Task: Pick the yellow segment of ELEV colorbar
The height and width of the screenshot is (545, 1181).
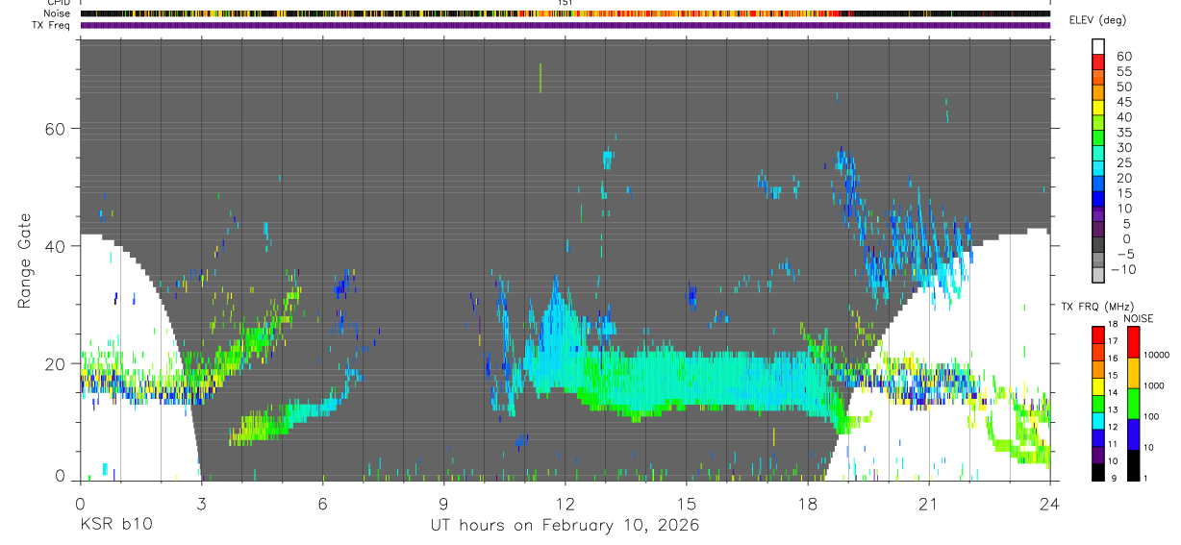Action: click(1098, 108)
